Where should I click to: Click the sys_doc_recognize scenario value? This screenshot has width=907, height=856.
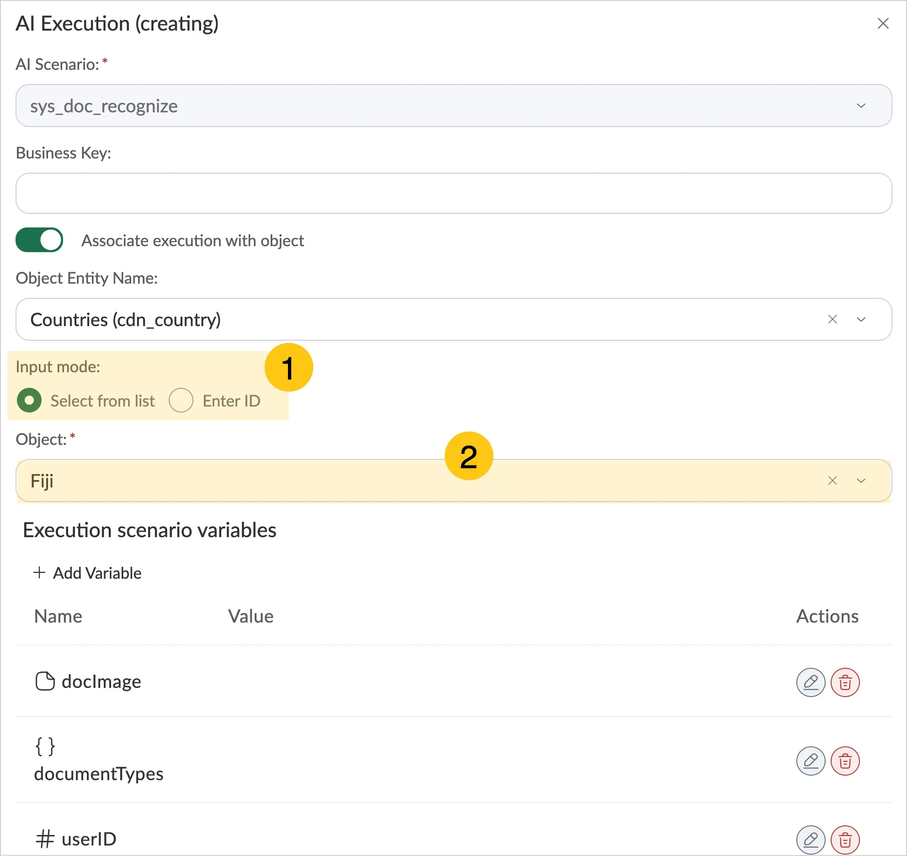click(x=104, y=106)
